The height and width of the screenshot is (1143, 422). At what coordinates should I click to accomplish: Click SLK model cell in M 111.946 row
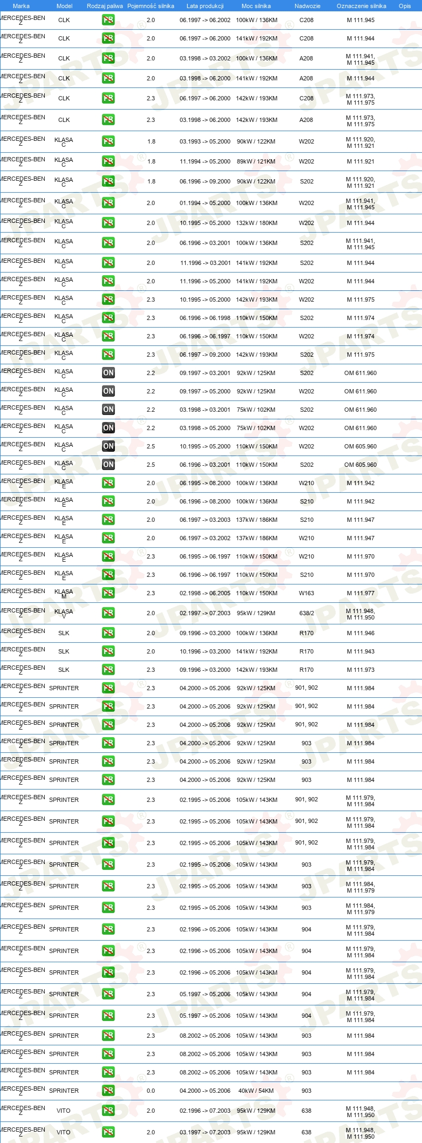[64, 633]
